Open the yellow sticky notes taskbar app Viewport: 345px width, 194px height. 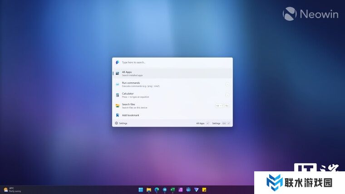click(204, 189)
